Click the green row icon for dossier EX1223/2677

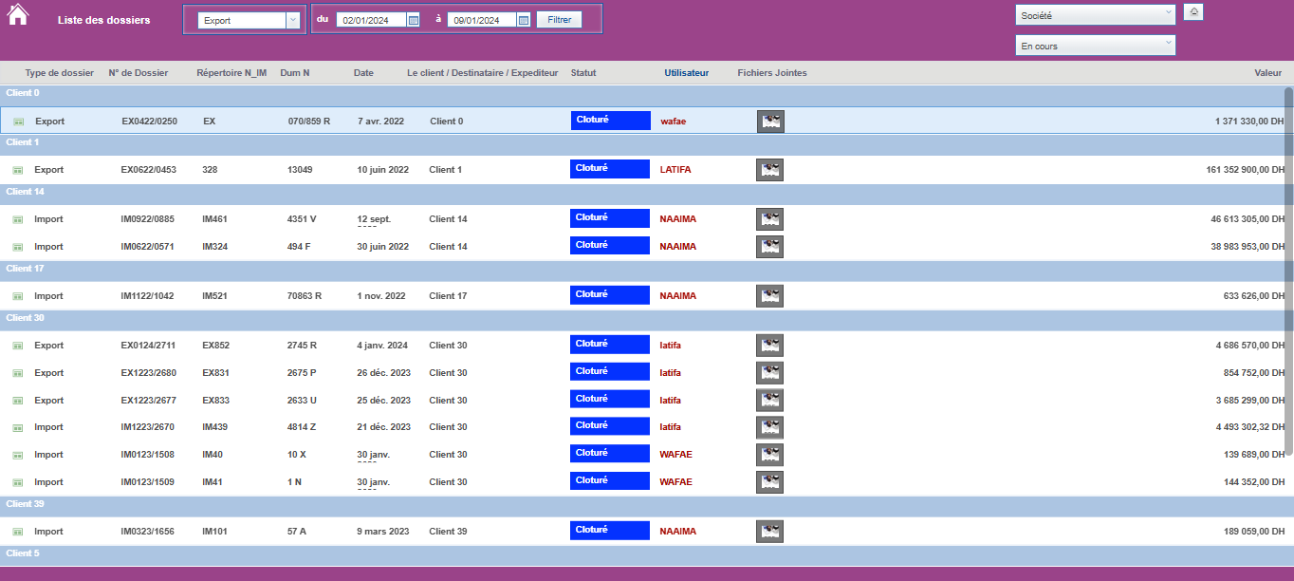[x=17, y=401]
